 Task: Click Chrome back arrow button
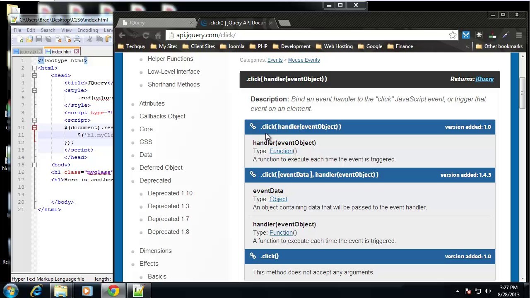[122, 35]
